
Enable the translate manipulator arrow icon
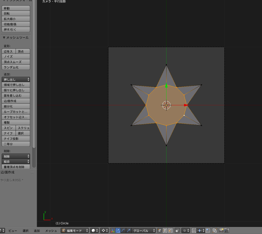[118, 230]
